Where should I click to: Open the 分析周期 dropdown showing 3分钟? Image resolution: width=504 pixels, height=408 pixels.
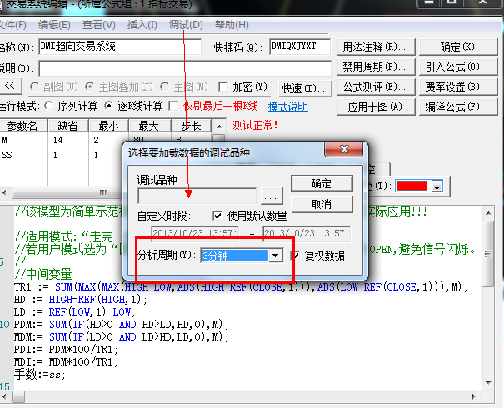[x=275, y=256]
